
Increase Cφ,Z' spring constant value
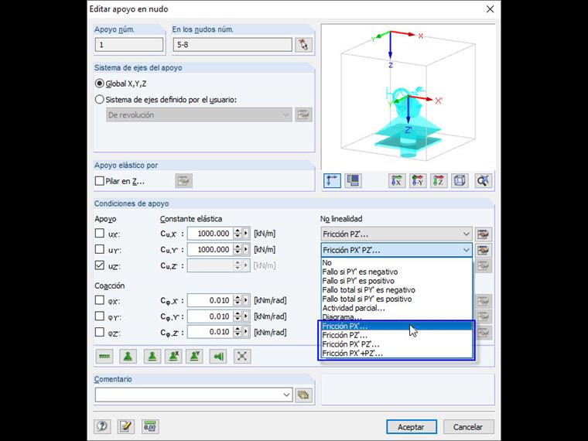237,330
